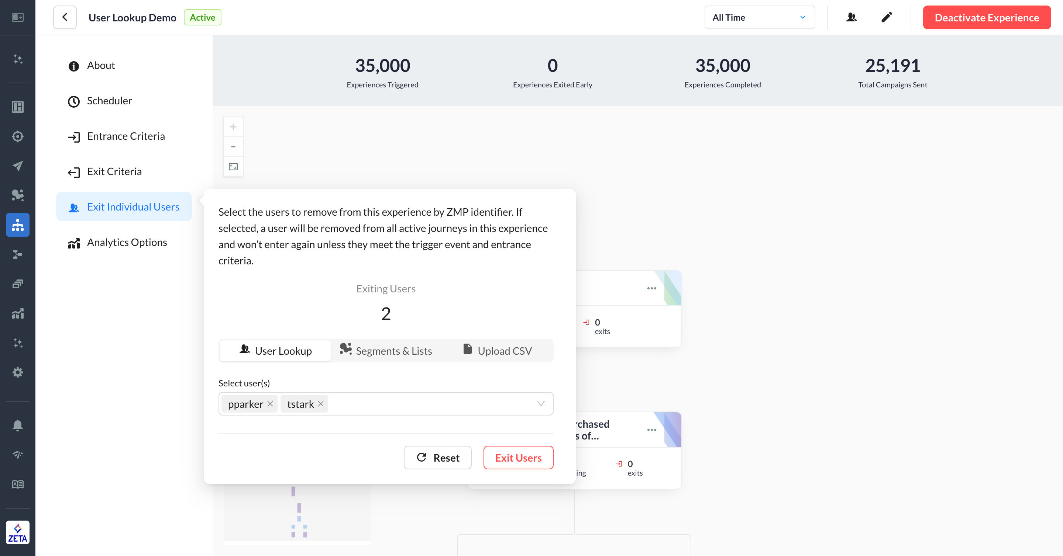1063x556 pixels.
Task: Click the users icon in top bar
Action: (x=851, y=17)
